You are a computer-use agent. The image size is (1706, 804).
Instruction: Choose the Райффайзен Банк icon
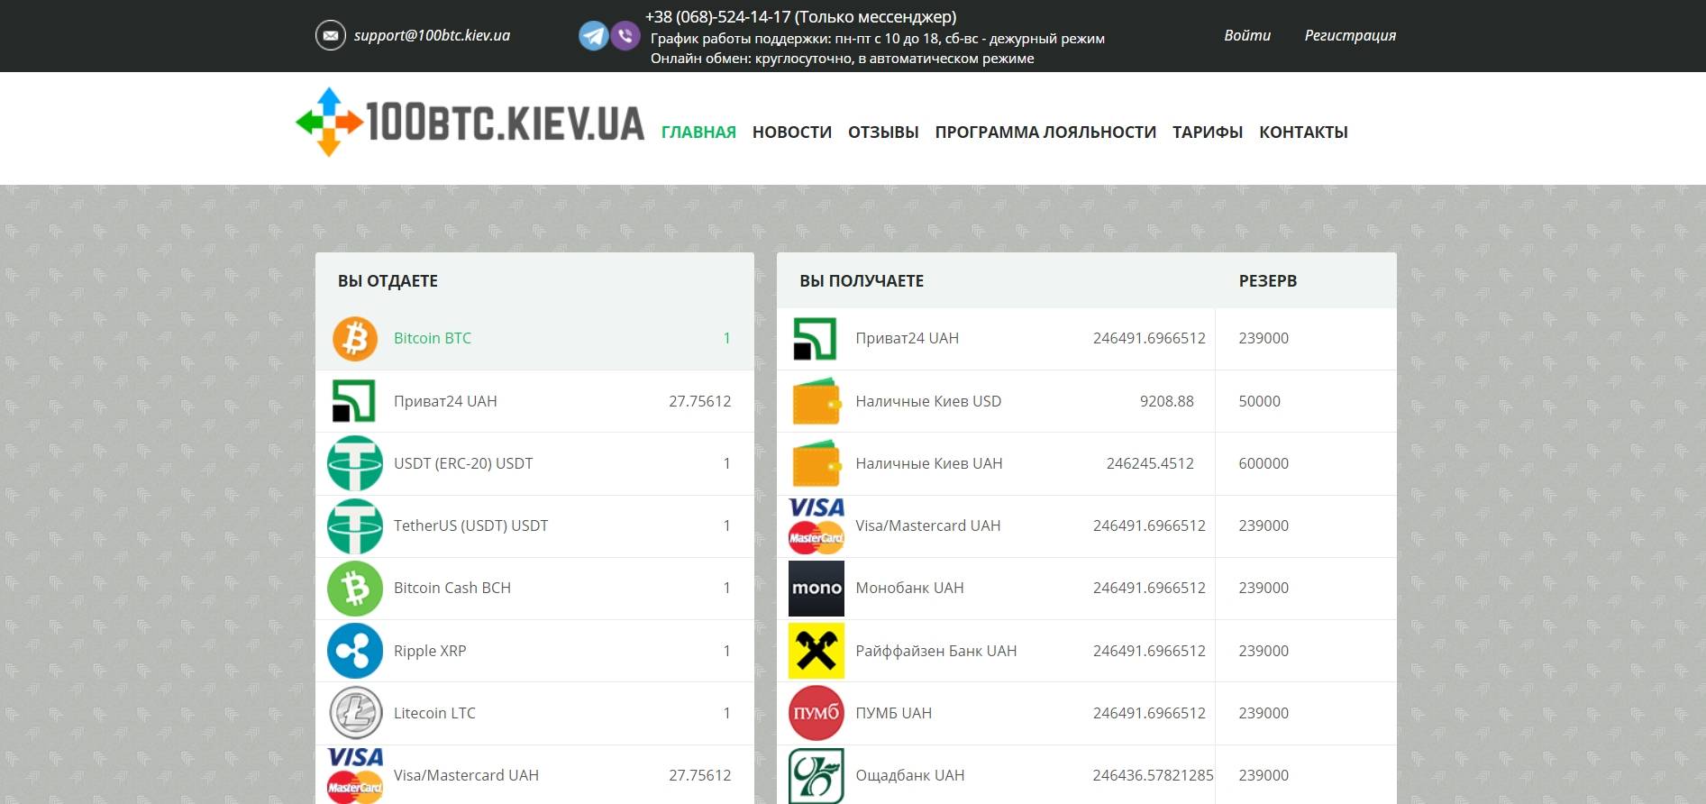click(x=817, y=651)
